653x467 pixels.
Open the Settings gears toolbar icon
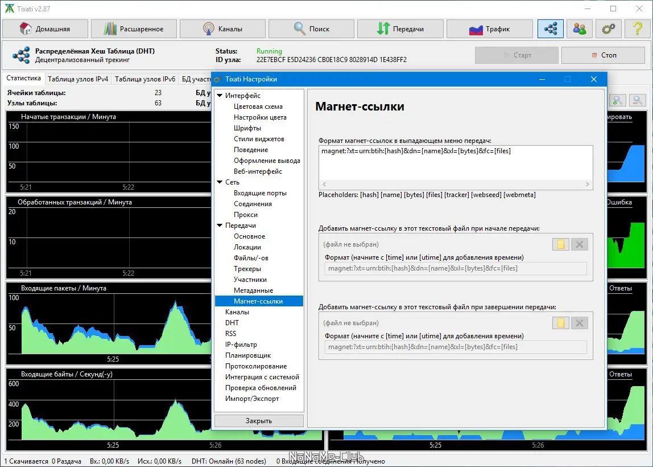coord(608,29)
